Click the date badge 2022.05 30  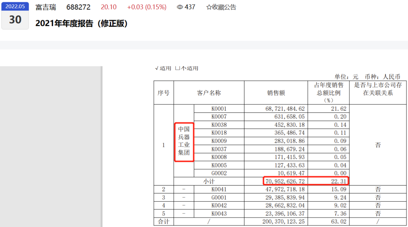[x=15, y=15]
